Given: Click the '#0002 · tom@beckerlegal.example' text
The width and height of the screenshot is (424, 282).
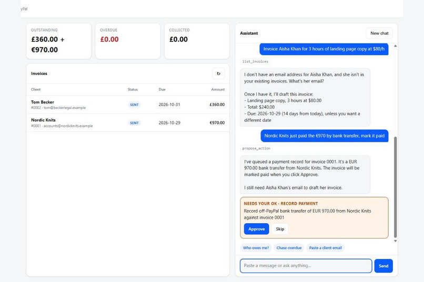Looking at the screenshot, I should 58,108.
